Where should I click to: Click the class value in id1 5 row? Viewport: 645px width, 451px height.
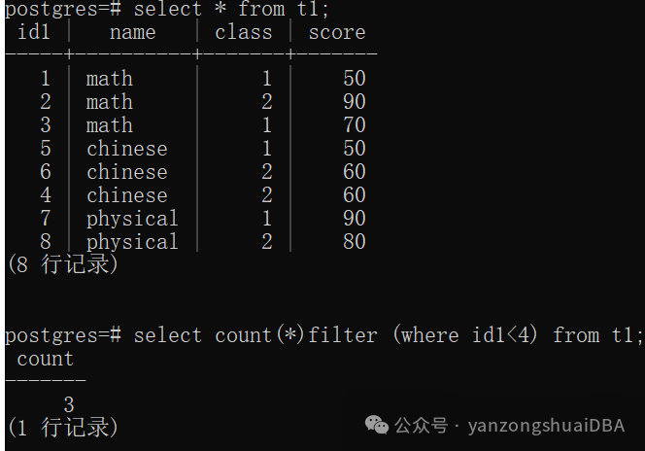[x=266, y=148]
